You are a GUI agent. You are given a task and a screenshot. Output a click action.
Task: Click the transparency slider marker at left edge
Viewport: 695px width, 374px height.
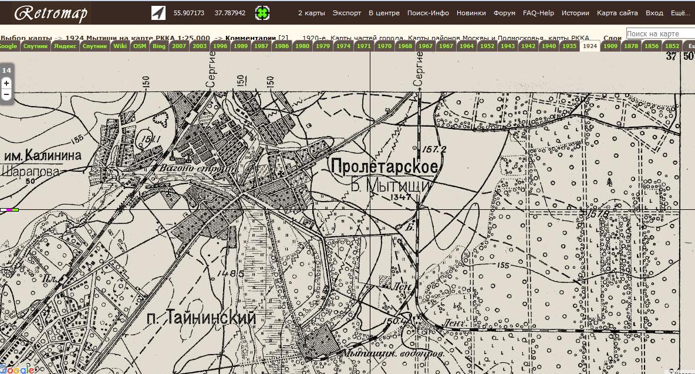click(9, 209)
